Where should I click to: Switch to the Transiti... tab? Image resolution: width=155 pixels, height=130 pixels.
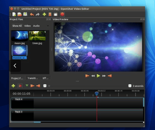pos(33,78)
